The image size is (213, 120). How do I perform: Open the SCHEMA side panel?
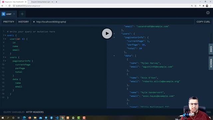211,63
